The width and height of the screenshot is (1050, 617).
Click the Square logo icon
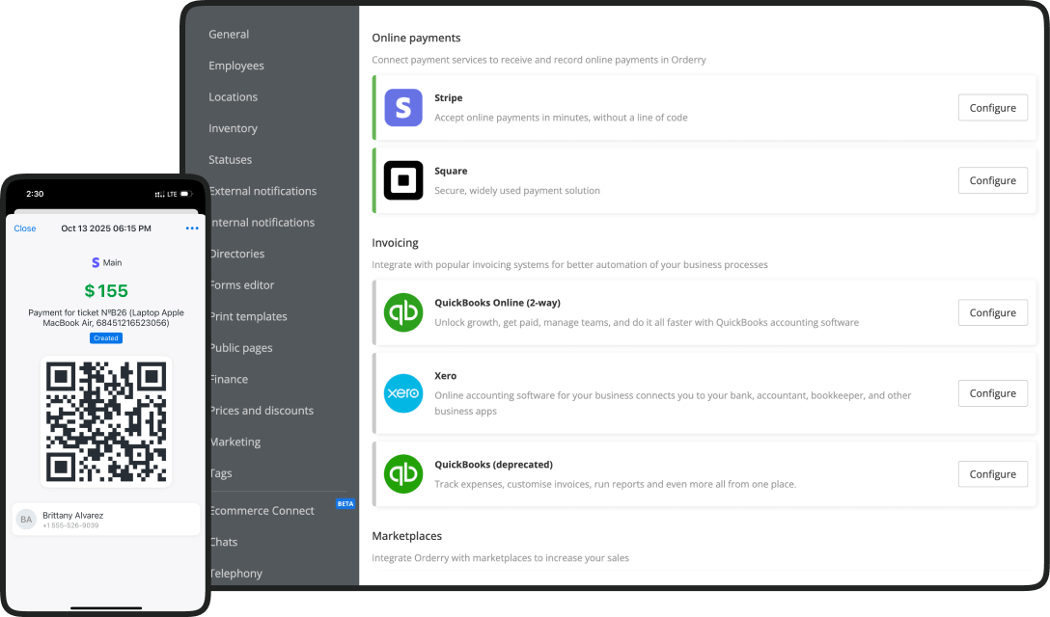pyautogui.click(x=403, y=180)
